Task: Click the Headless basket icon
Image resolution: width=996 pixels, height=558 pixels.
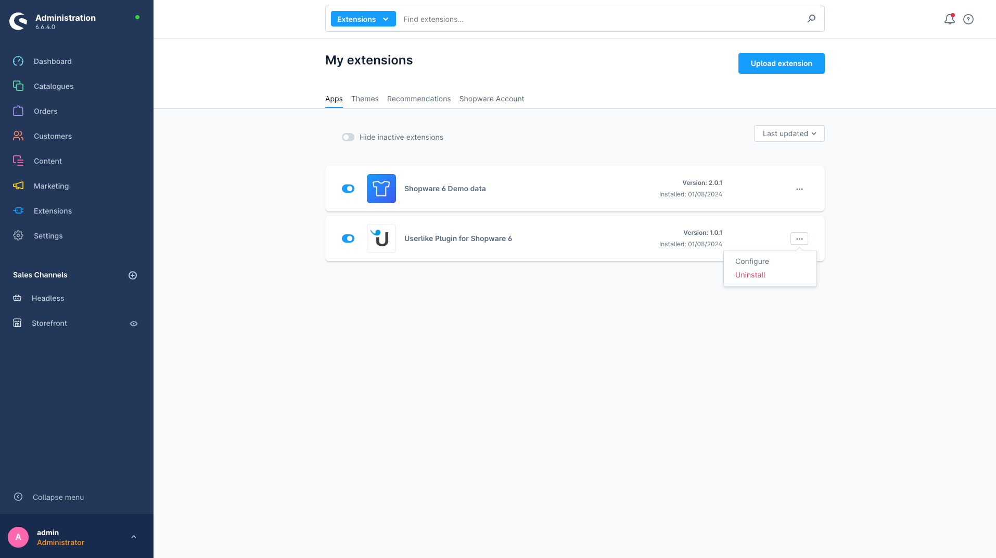Action: (17, 298)
